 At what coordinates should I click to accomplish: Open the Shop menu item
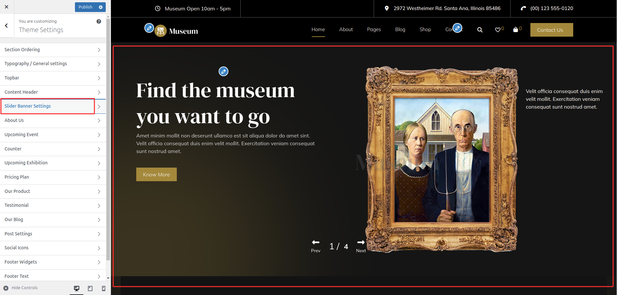tap(425, 29)
